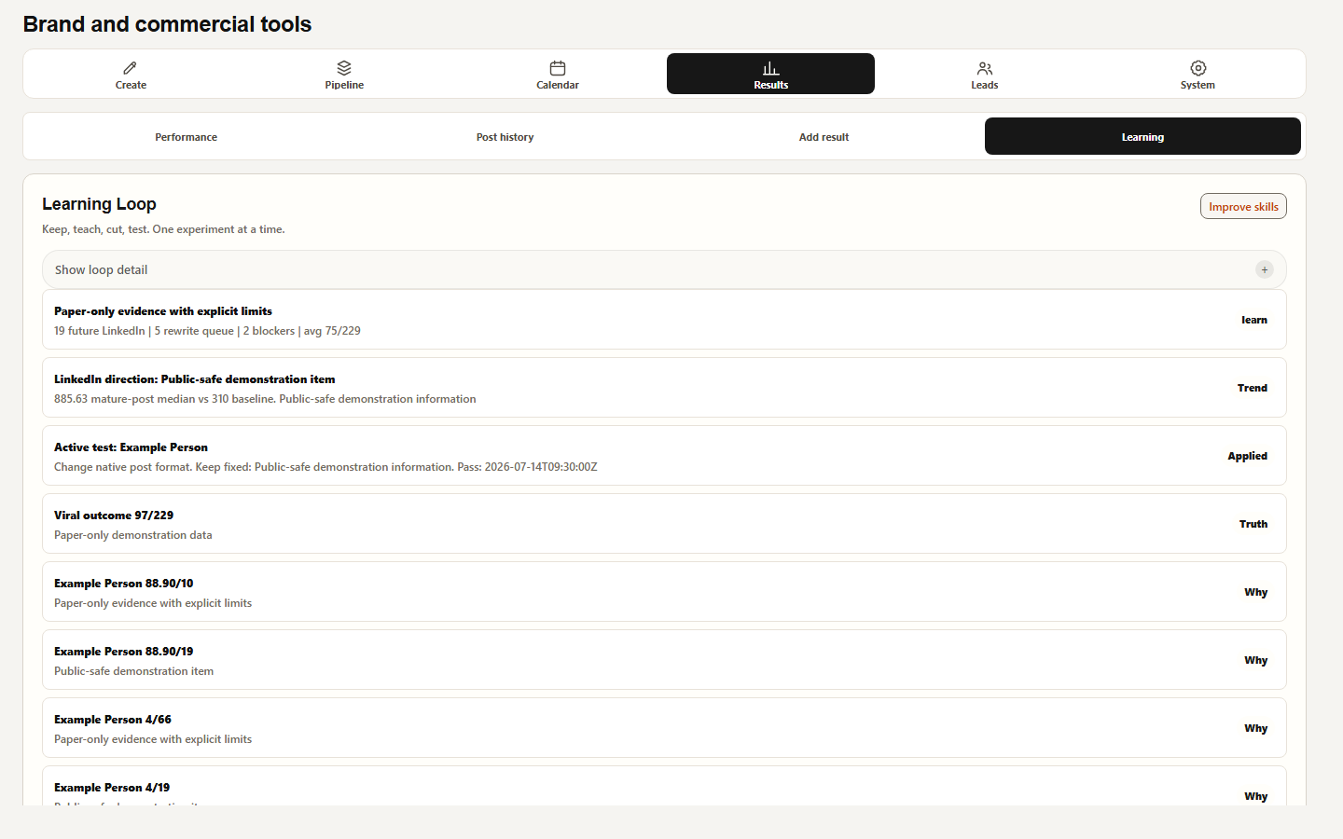Select the Learning tab
Screen dimensions: 1343x839
[x=1142, y=136]
